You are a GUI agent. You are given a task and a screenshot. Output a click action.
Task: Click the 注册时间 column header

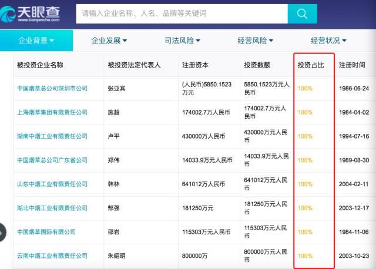(352, 65)
